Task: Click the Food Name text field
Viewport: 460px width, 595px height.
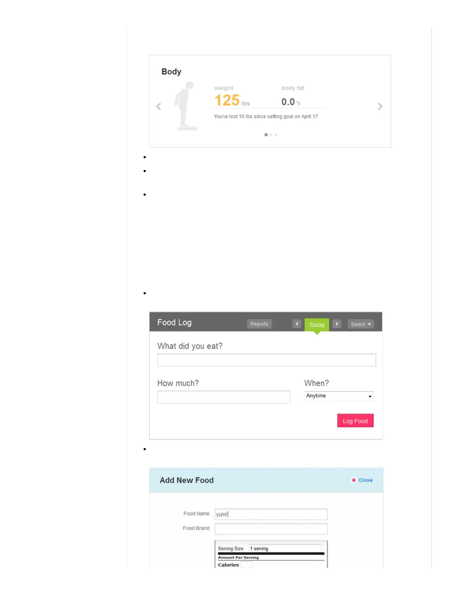Action: click(271, 514)
